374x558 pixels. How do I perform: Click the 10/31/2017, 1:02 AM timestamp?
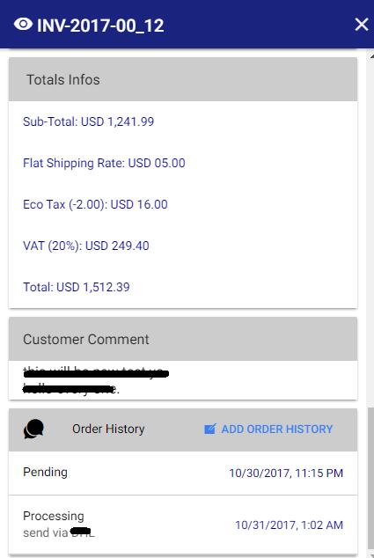[289, 525]
